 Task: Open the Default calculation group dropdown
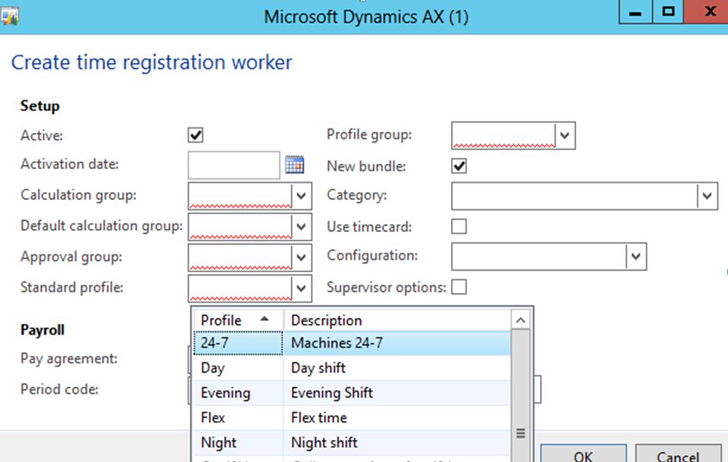point(302,226)
